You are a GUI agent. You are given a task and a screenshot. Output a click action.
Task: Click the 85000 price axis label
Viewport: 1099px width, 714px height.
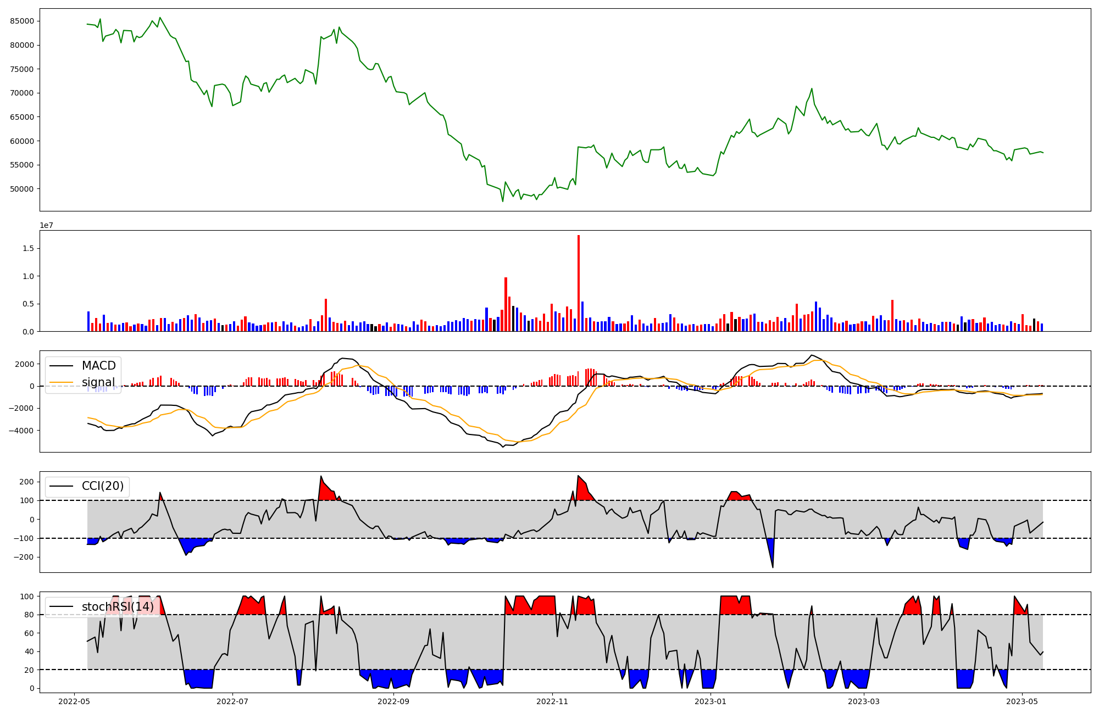click(x=22, y=21)
